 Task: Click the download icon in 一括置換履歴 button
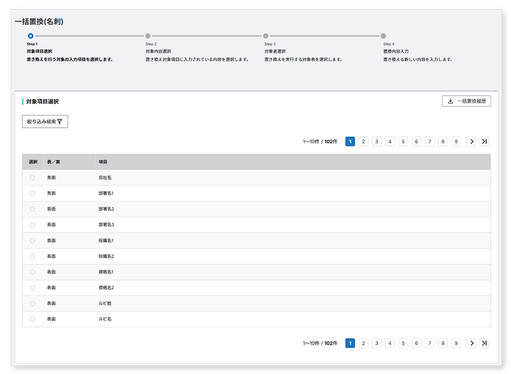(x=450, y=101)
